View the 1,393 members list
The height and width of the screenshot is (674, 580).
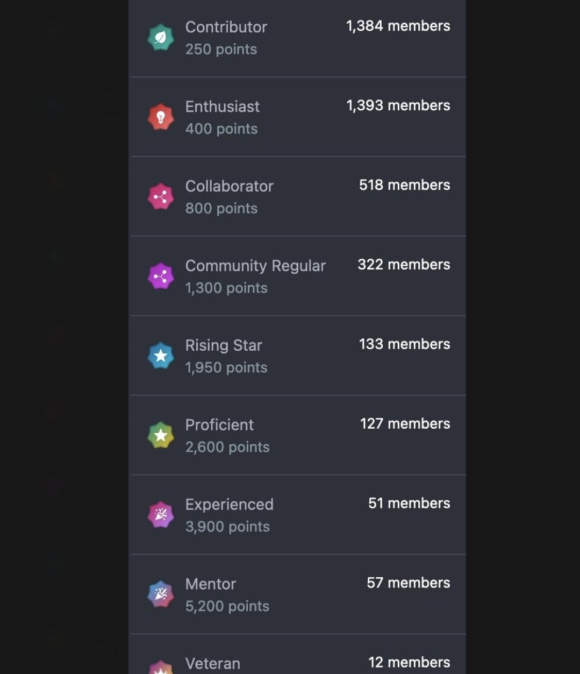pos(398,105)
